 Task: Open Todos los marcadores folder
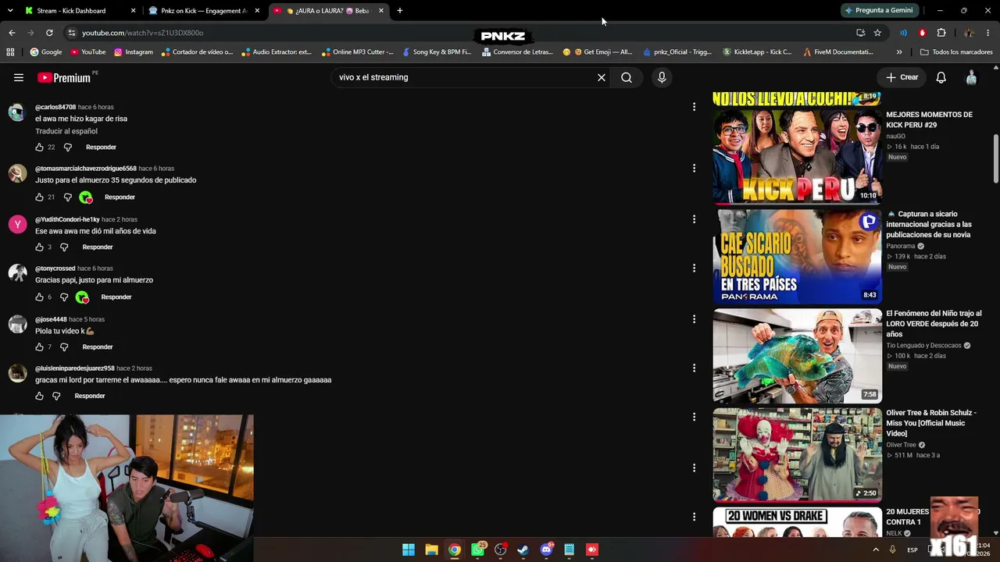956,52
